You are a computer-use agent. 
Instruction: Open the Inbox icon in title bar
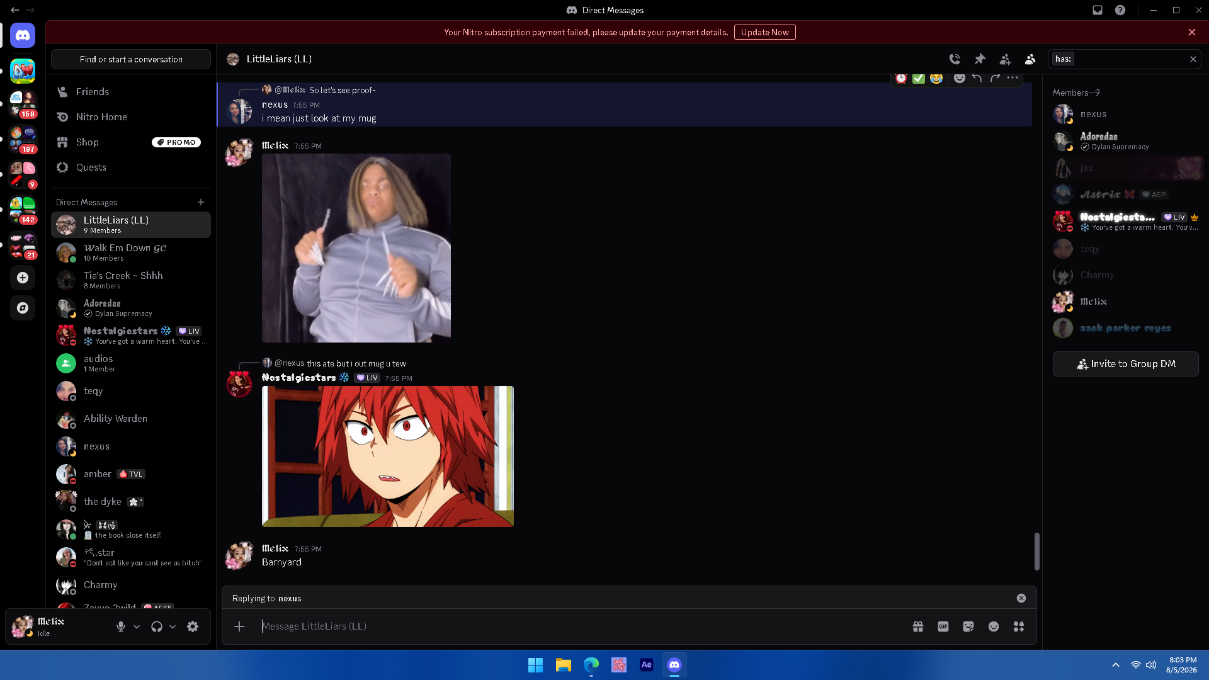point(1098,10)
